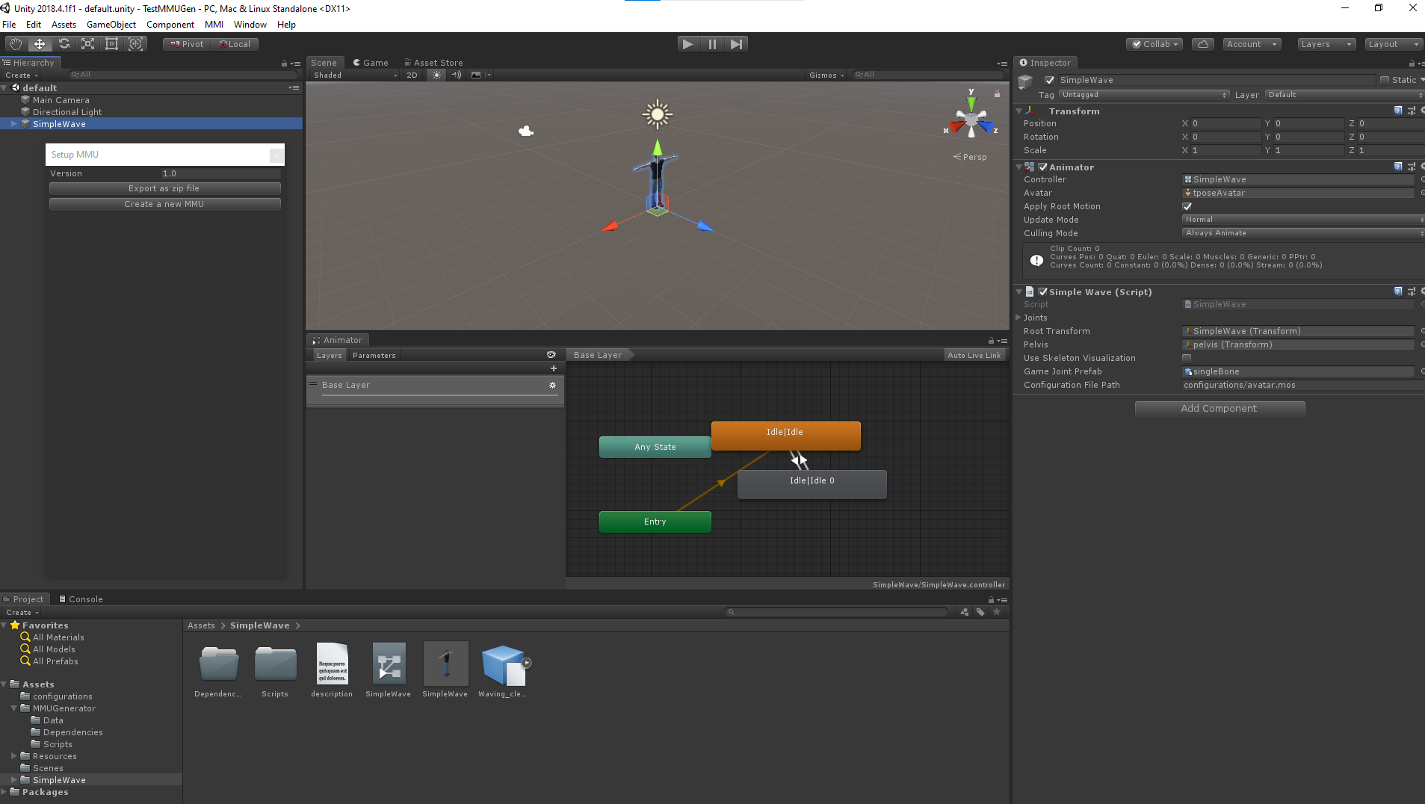The height and width of the screenshot is (804, 1425).
Task: Select the Main Camera gizmo
Action: point(526,132)
